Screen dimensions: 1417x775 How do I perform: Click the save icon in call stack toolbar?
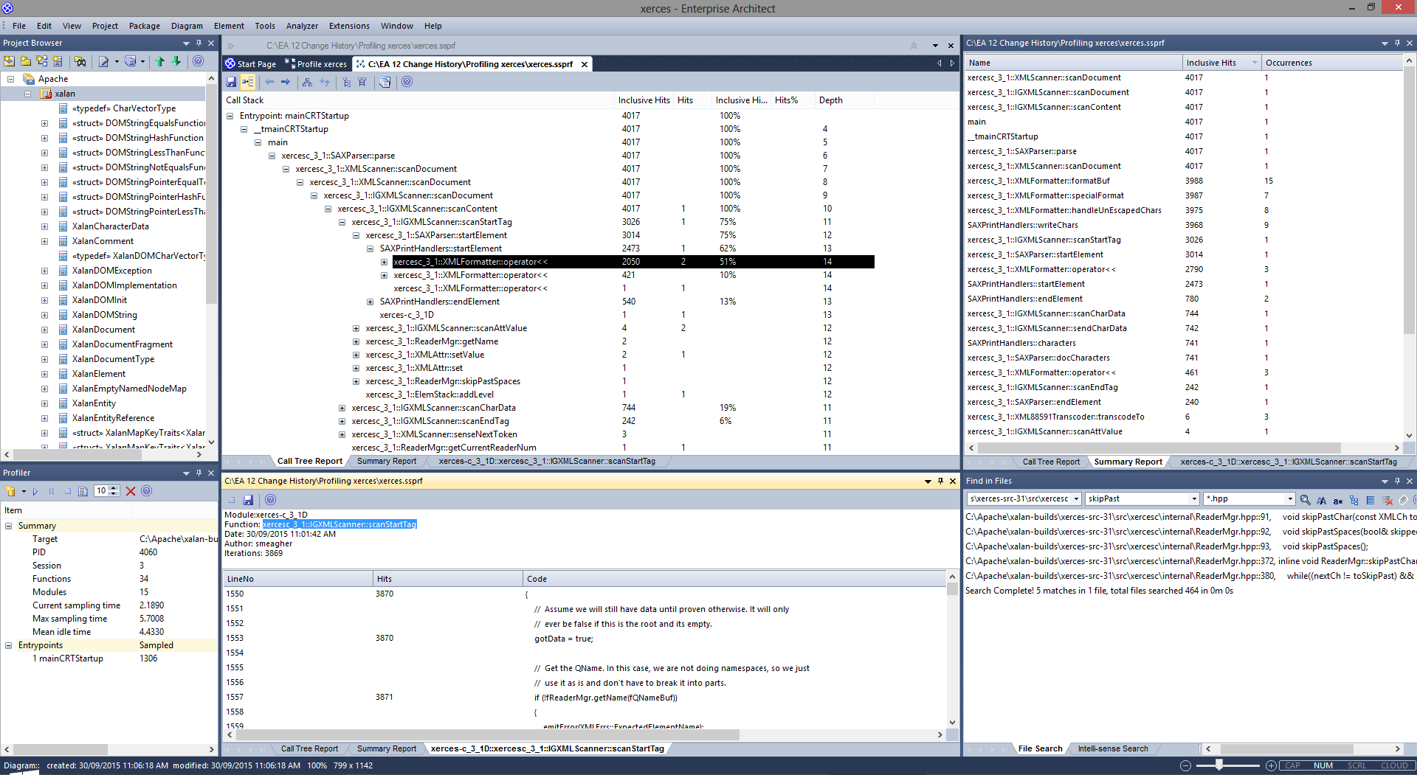pos(231,82)
